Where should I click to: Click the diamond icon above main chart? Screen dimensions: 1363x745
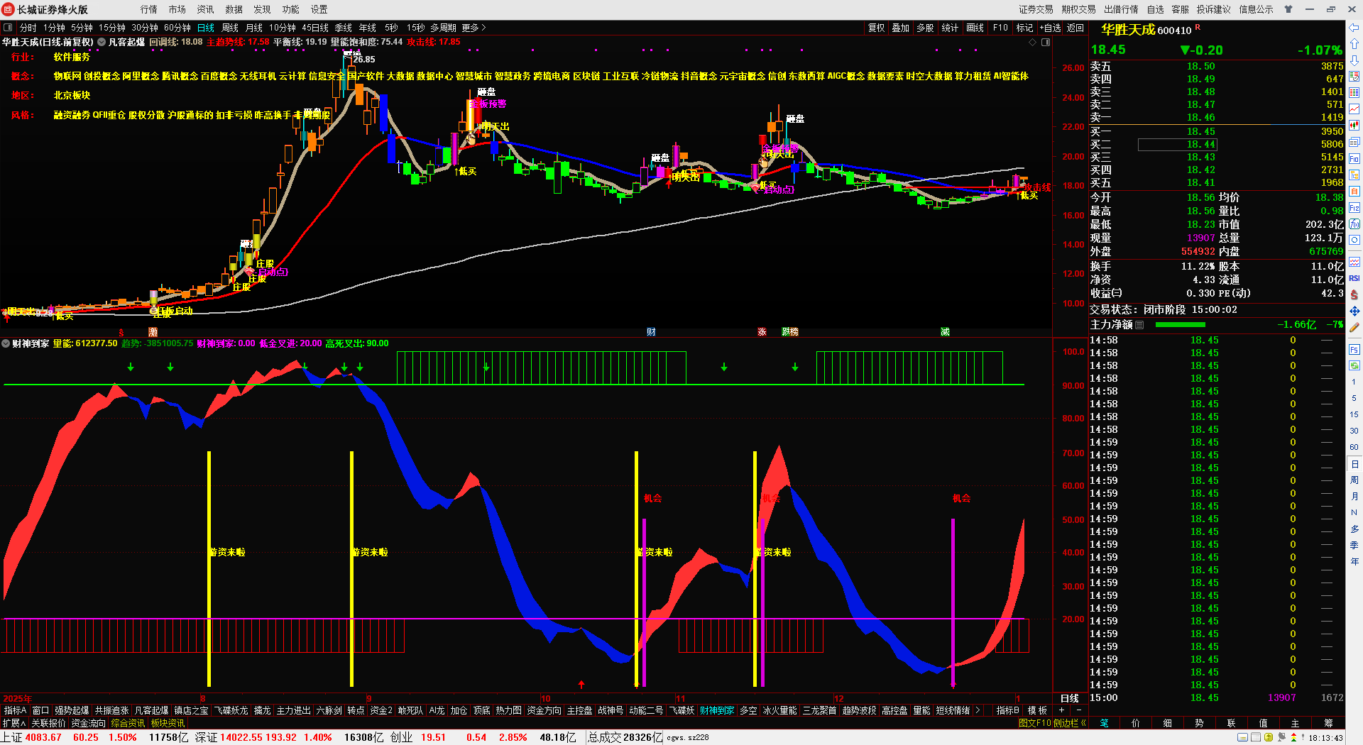1033,42
